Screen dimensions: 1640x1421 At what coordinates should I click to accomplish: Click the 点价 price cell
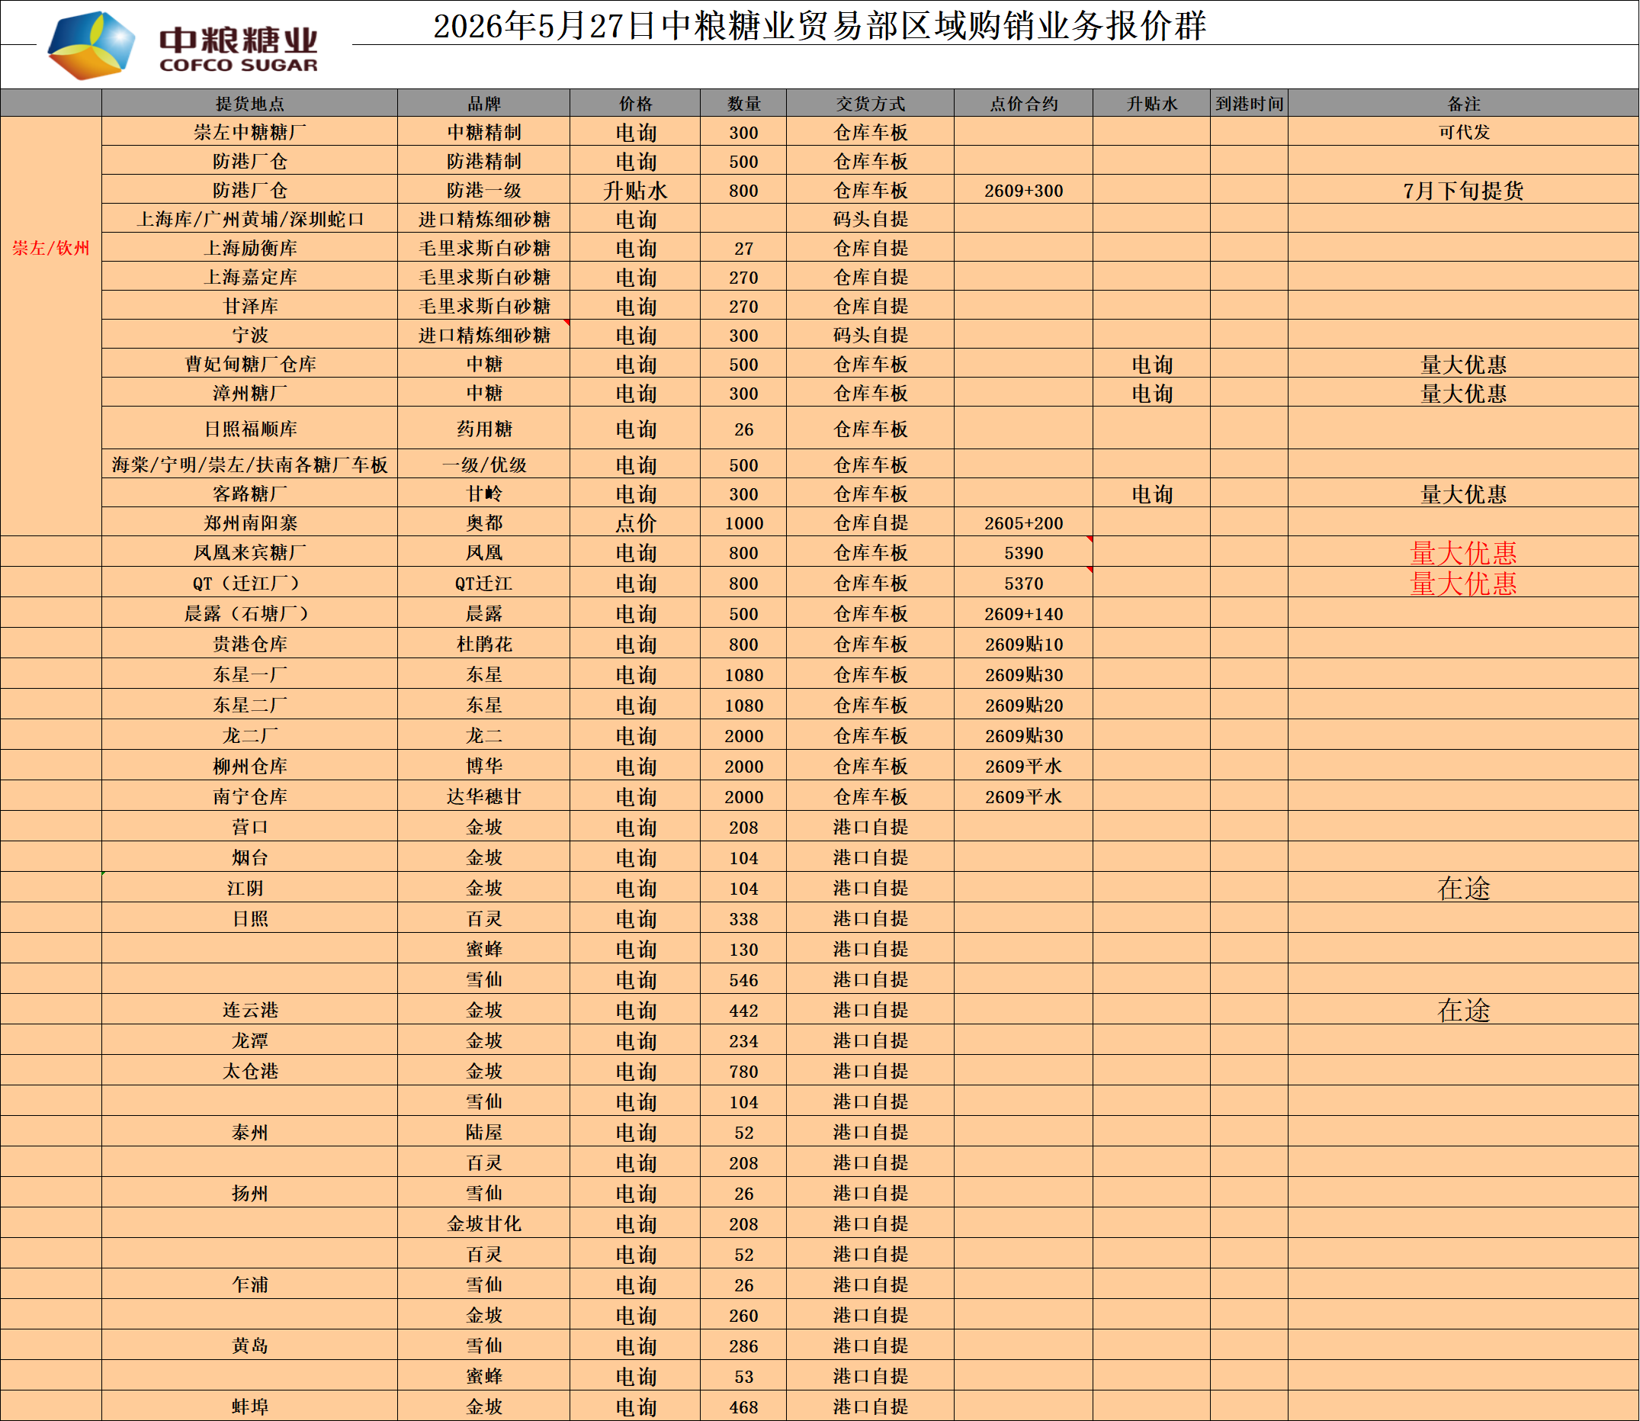635,522
